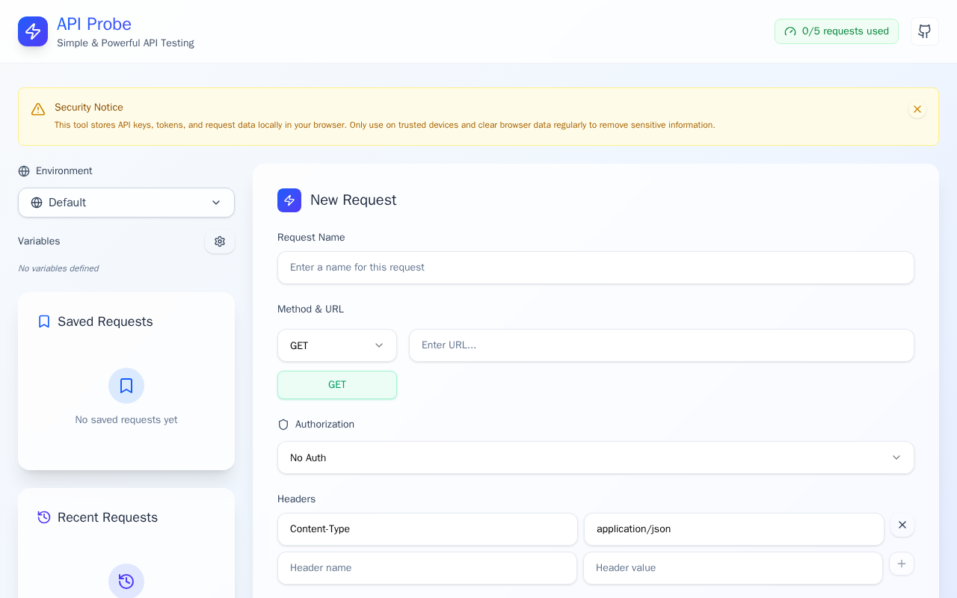Open the Default environment dropdown
This screenshot has width=957, height=598.
(x=126, y=203)
